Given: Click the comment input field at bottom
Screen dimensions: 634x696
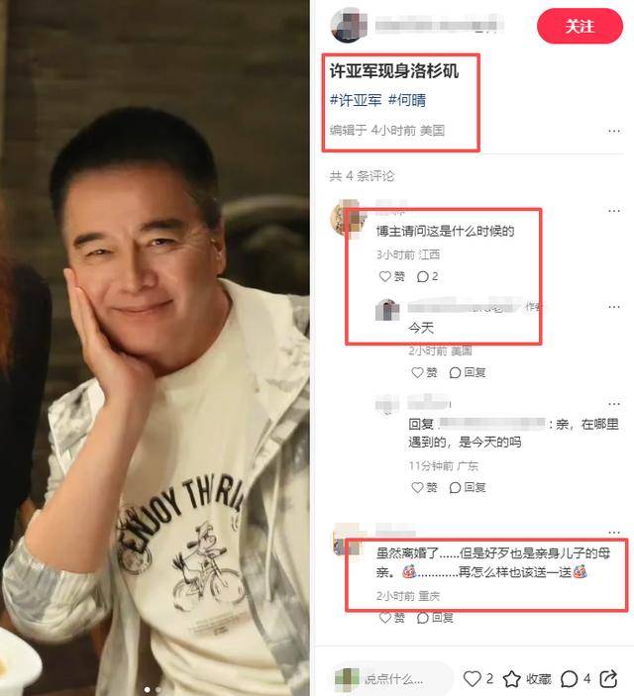Looking at the screenshot, I should pos(392,679).
